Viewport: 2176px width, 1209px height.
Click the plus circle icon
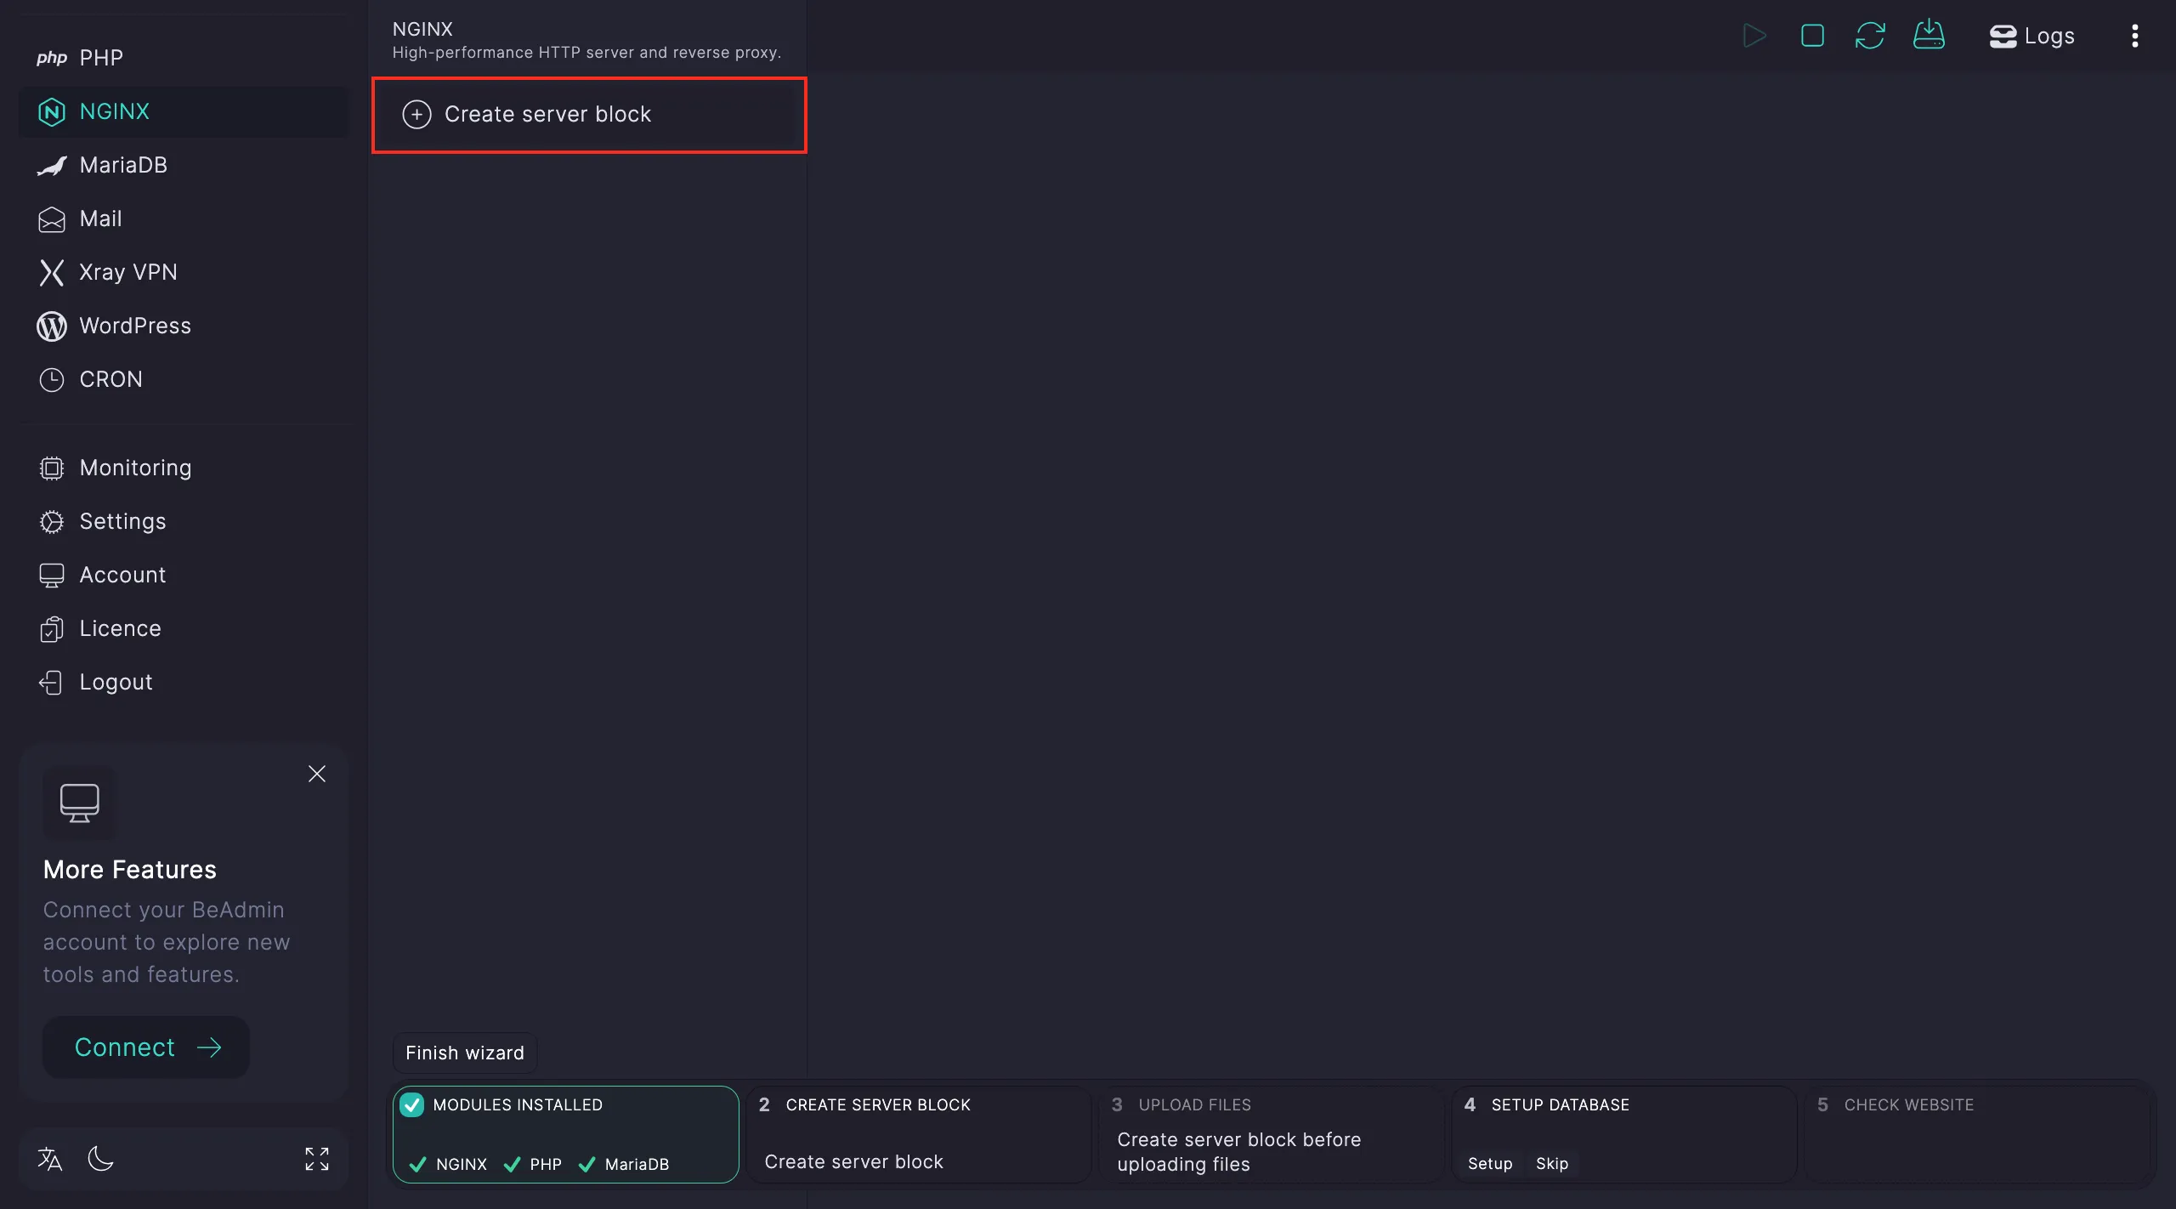click(x=416, y=114)
